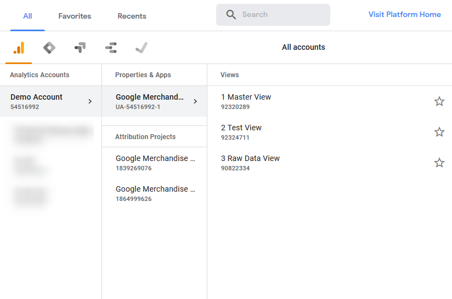Select the Google Merchand... UA property
The width and height of the screenshot is (452, 299).
click(155, 101)
